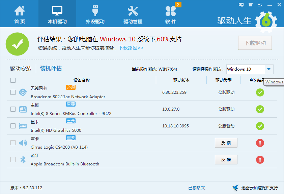The image size is (284, 194).
Task: Switch to 外设驱动 peripheral drivers tab
Action: click(x=95, y=14)
